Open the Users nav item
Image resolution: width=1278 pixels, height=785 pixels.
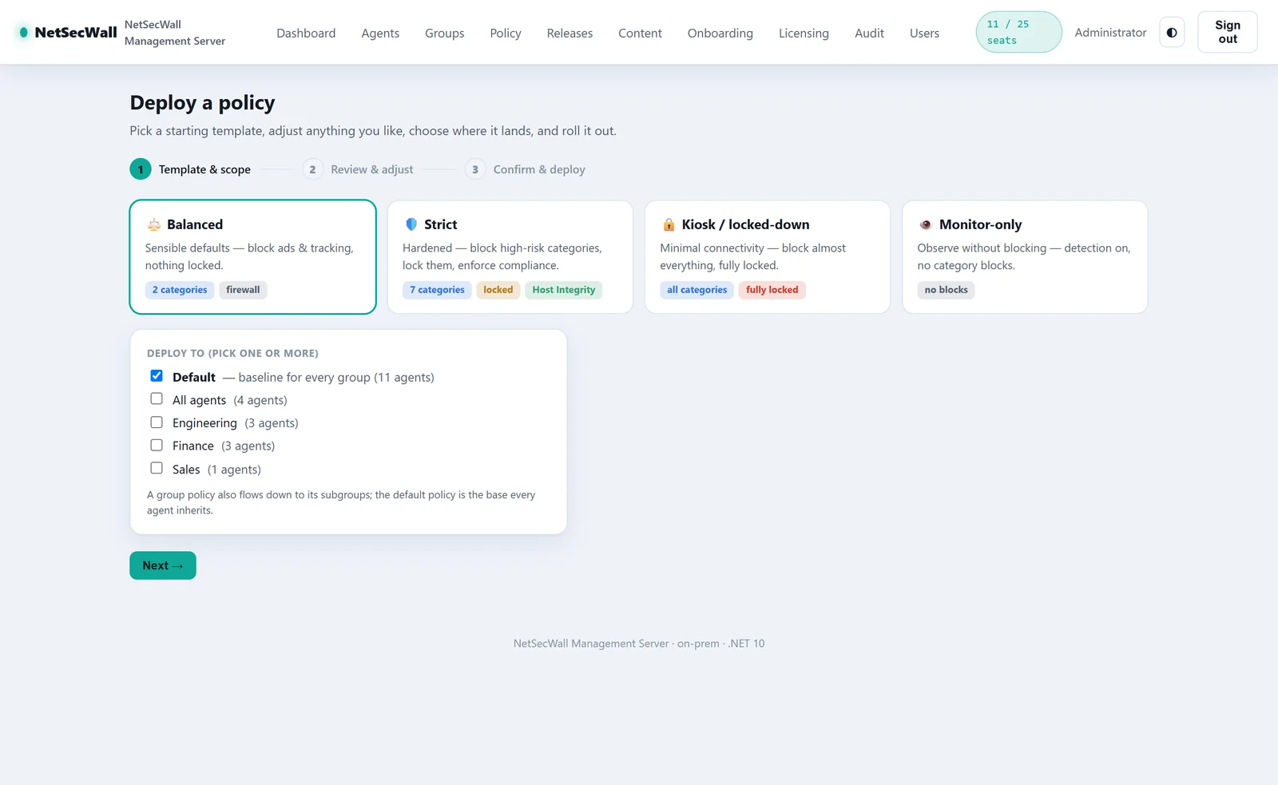click(924, 34)
